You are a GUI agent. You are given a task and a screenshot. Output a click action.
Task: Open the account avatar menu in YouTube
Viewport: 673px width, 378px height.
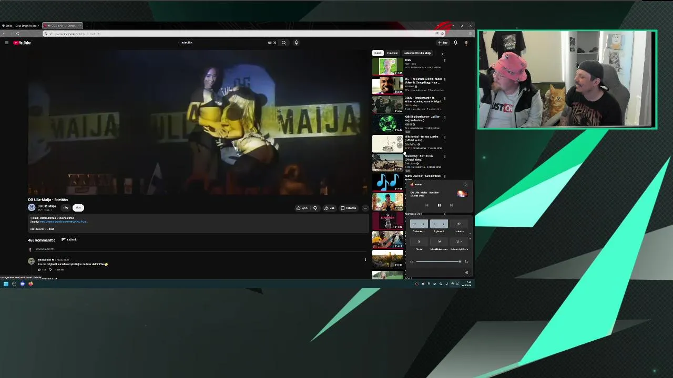pos(466,43)
